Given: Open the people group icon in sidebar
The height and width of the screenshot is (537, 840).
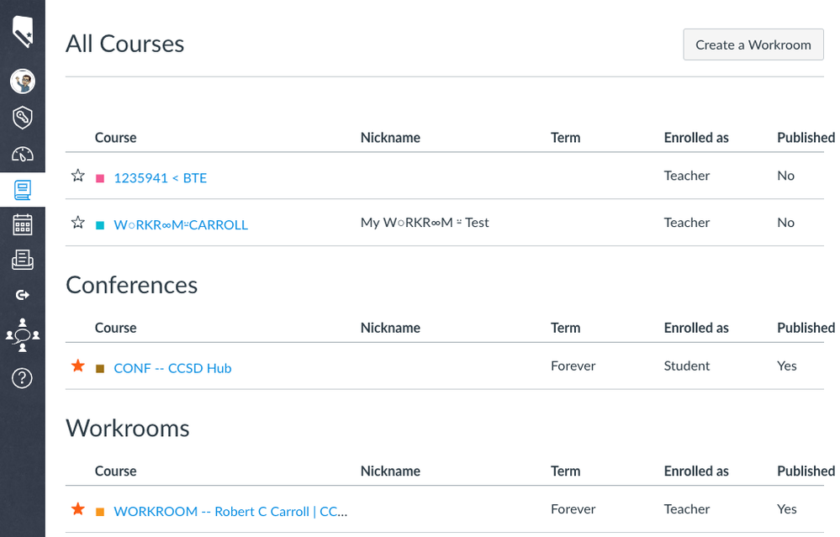Looking at the screenshot, I should click(x=23, y=334).
